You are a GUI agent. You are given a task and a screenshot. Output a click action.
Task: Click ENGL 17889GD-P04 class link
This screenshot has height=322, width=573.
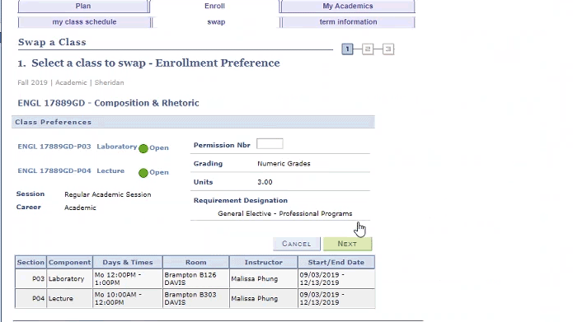(54, 170)
